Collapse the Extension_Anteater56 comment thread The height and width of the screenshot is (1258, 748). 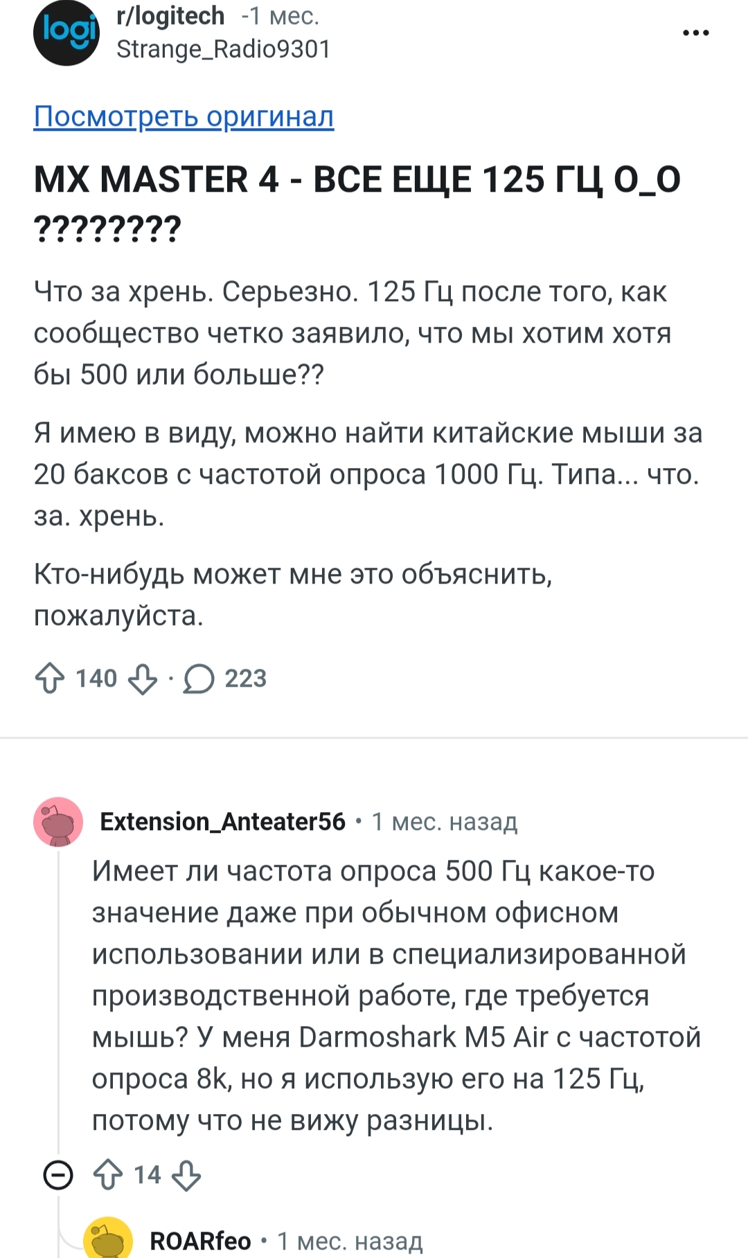pyautogui.click(x=58, y=1175)
